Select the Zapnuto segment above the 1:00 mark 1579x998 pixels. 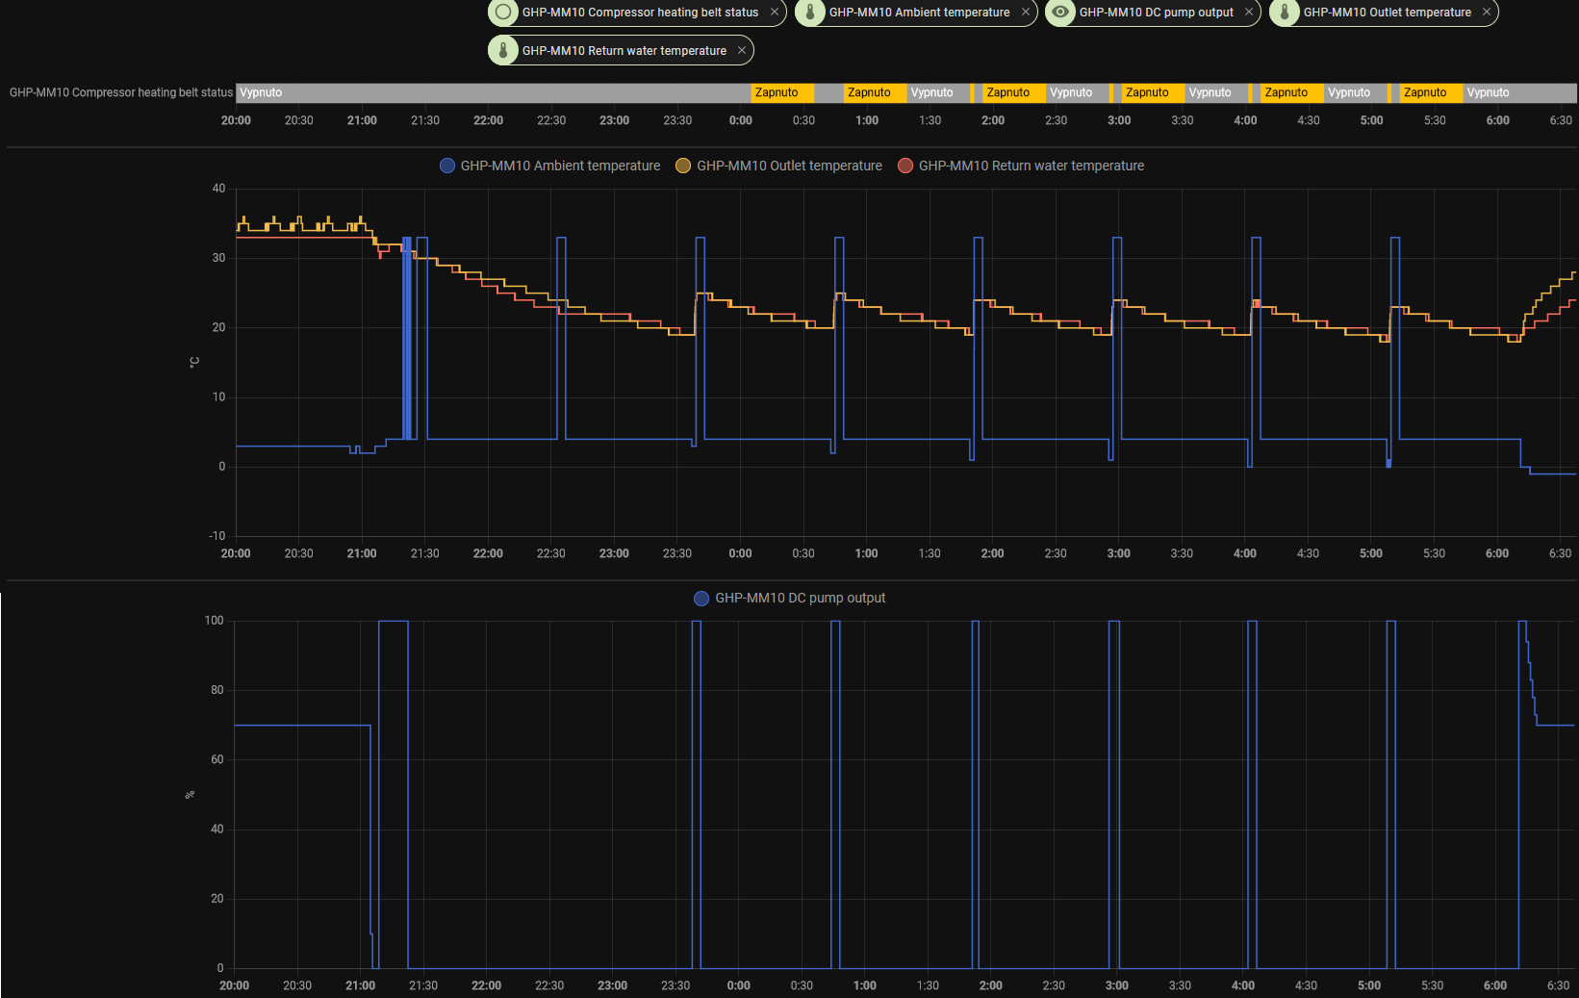875,92
